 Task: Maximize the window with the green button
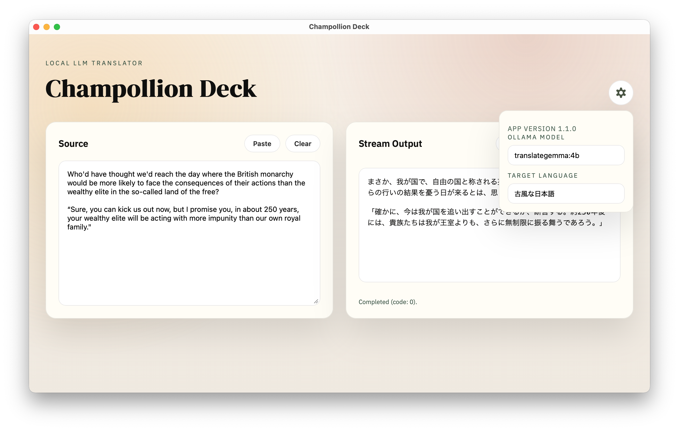click(x=57, y=27)
